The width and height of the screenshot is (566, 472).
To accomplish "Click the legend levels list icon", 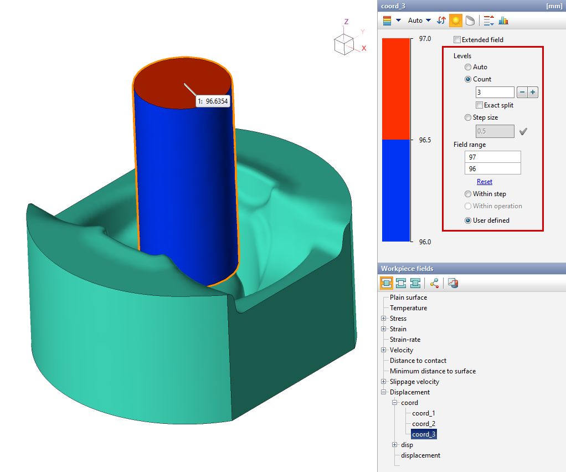I will (x=488, y=20).
